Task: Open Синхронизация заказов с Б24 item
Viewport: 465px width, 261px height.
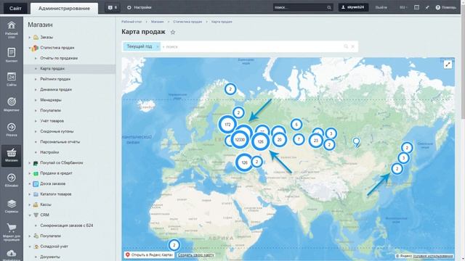Action: click(67, 225)
